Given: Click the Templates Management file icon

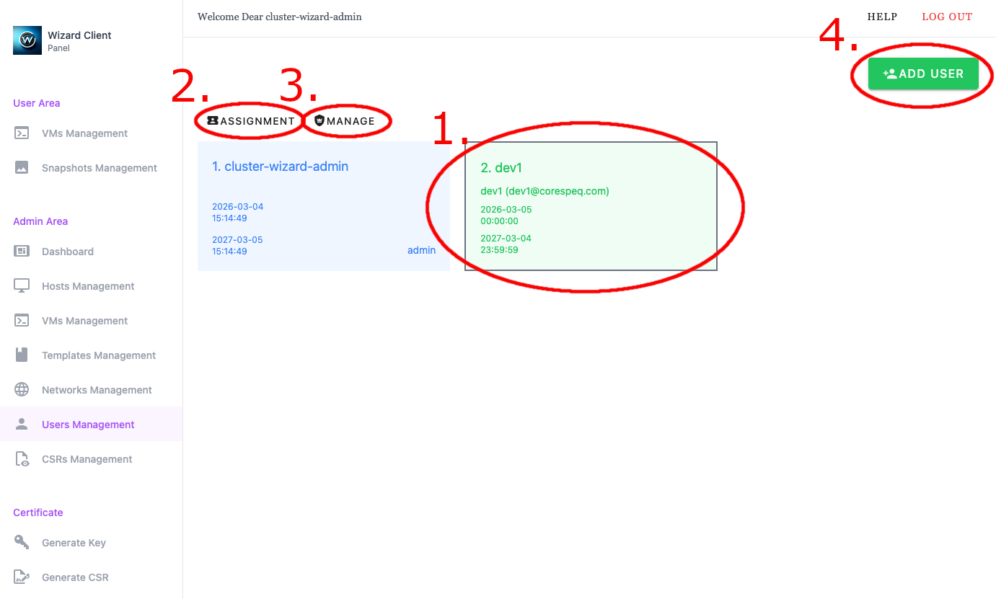Looking at the screenshot, I should coord(22,355).
